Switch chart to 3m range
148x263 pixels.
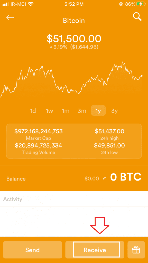tap(82, 111)
